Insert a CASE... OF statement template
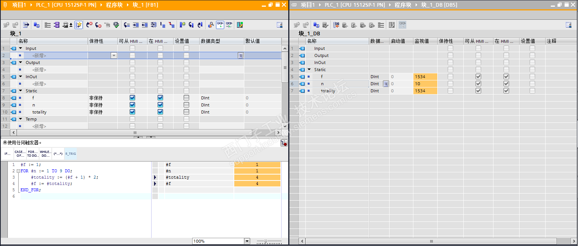This screenshot has height=246, width=578. pos(20,154)
